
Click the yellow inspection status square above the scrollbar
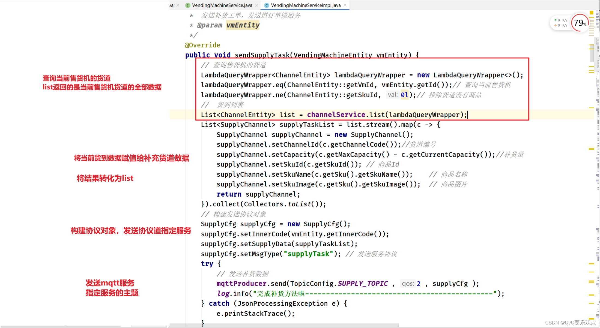coord(591,13)
